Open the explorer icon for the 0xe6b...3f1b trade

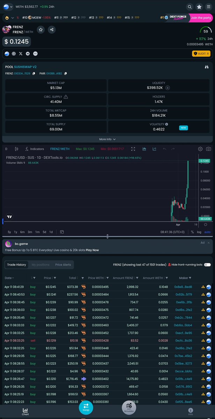click(209, 303)
